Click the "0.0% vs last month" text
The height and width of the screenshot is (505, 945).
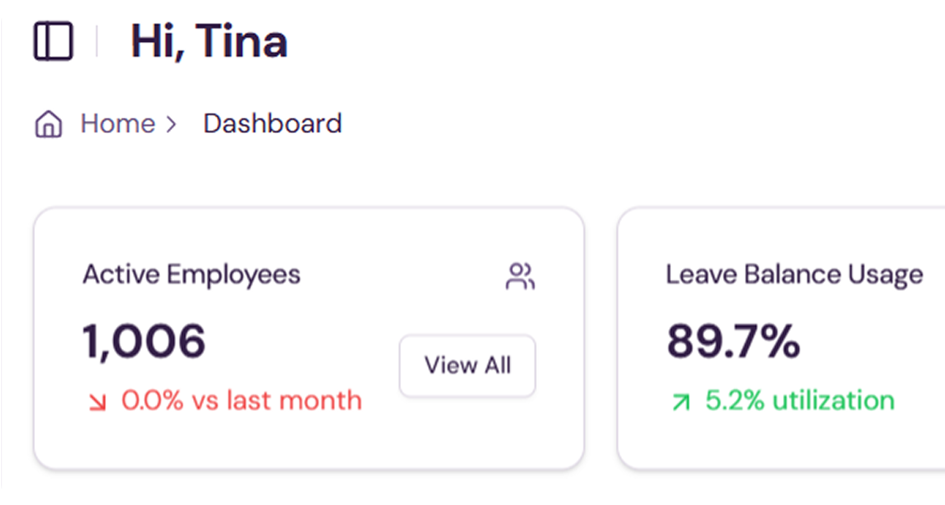point(241,401)
